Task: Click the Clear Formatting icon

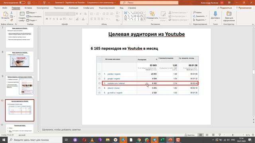Action: (85, 14)
